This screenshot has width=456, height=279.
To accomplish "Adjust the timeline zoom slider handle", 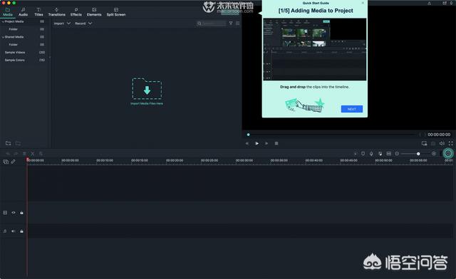I will pyautogui.click(x=418, y=154).
